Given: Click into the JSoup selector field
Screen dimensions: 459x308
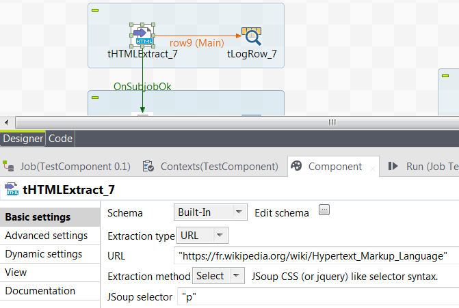Looking at the screenshot, I should point(315,297).
